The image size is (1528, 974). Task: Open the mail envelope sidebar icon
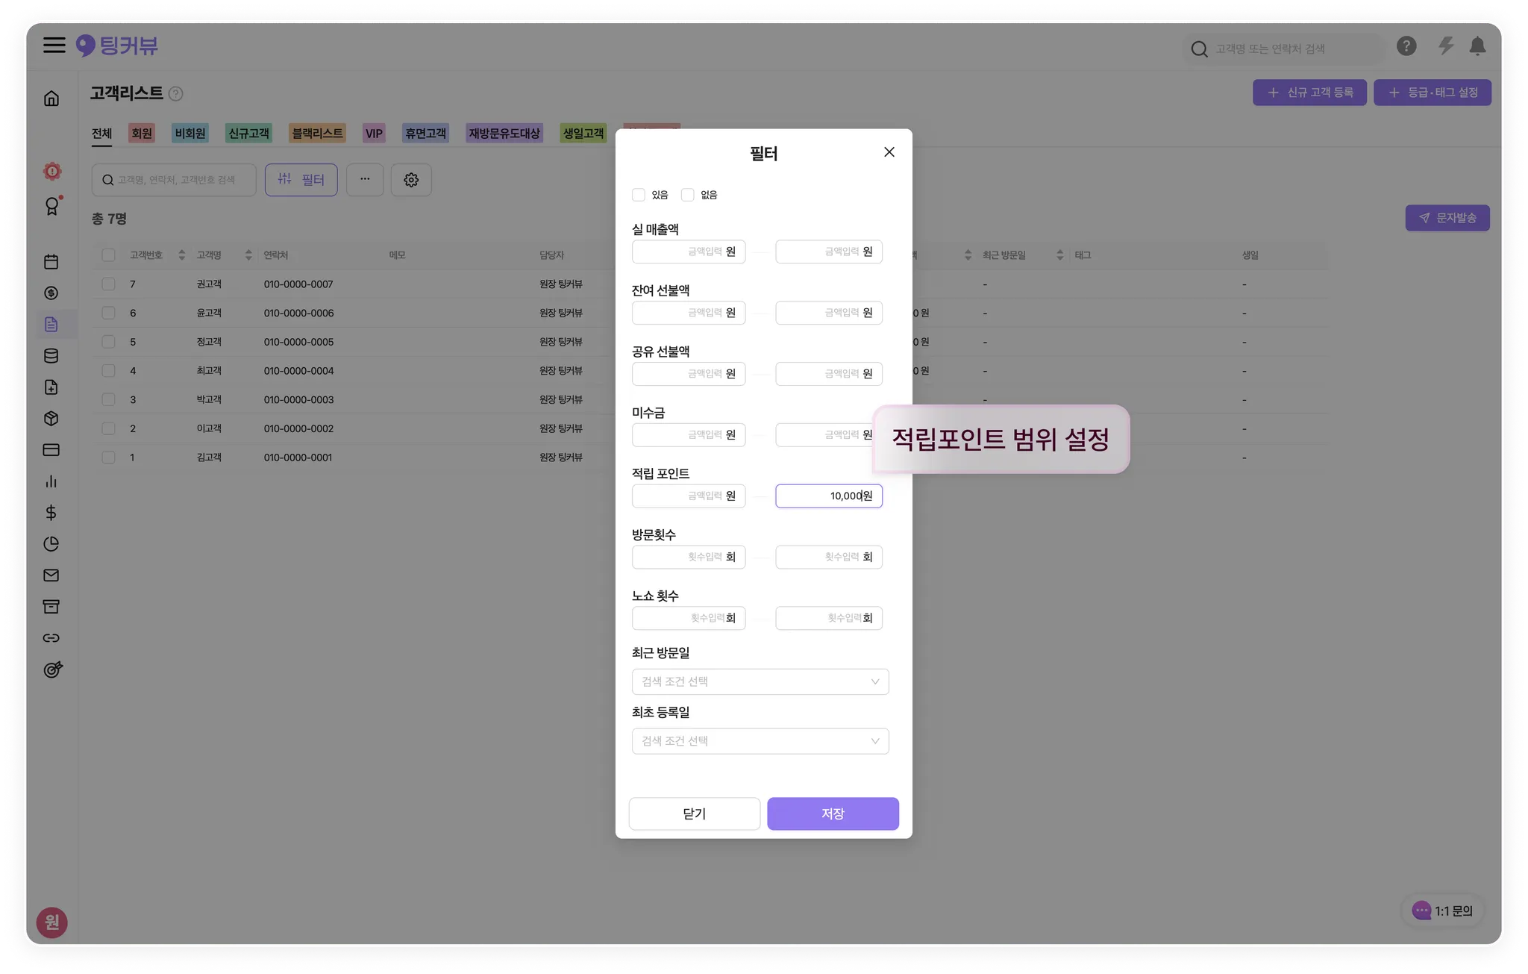pos(51,575)
